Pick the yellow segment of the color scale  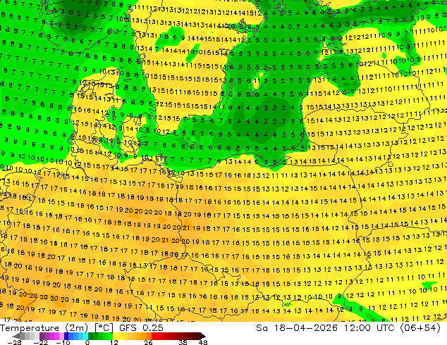[x=115, y=336]
